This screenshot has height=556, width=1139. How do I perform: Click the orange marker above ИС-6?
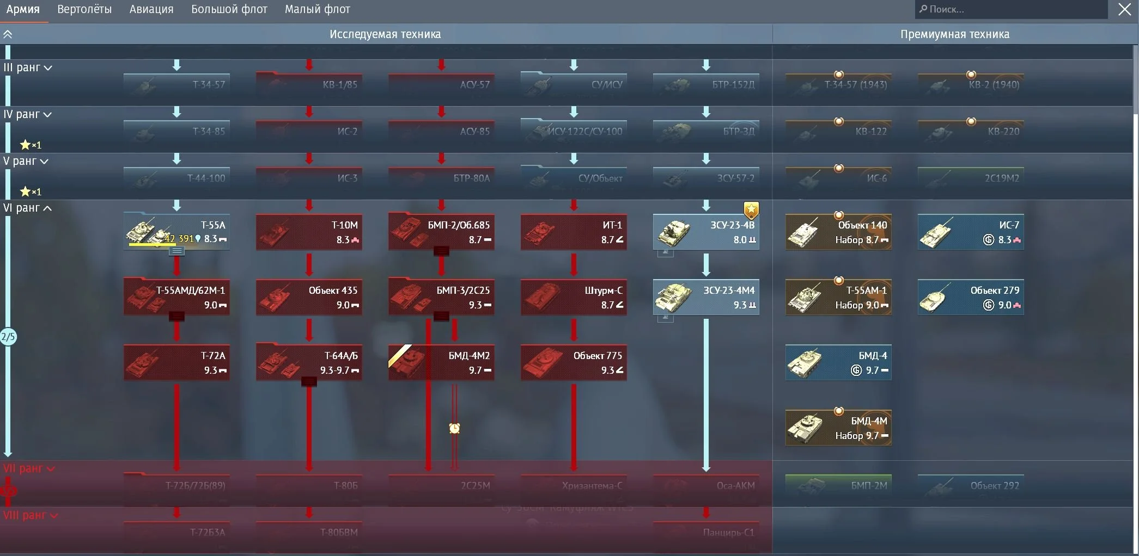point(839,168)
